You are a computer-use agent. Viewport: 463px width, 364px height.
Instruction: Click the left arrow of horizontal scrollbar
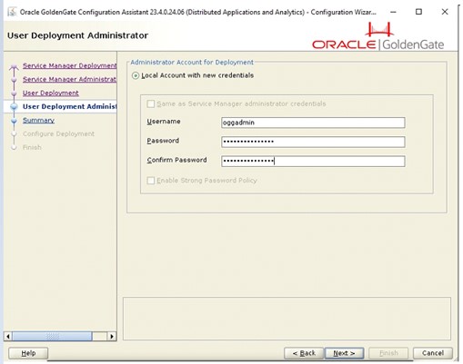tap(8, 336)
